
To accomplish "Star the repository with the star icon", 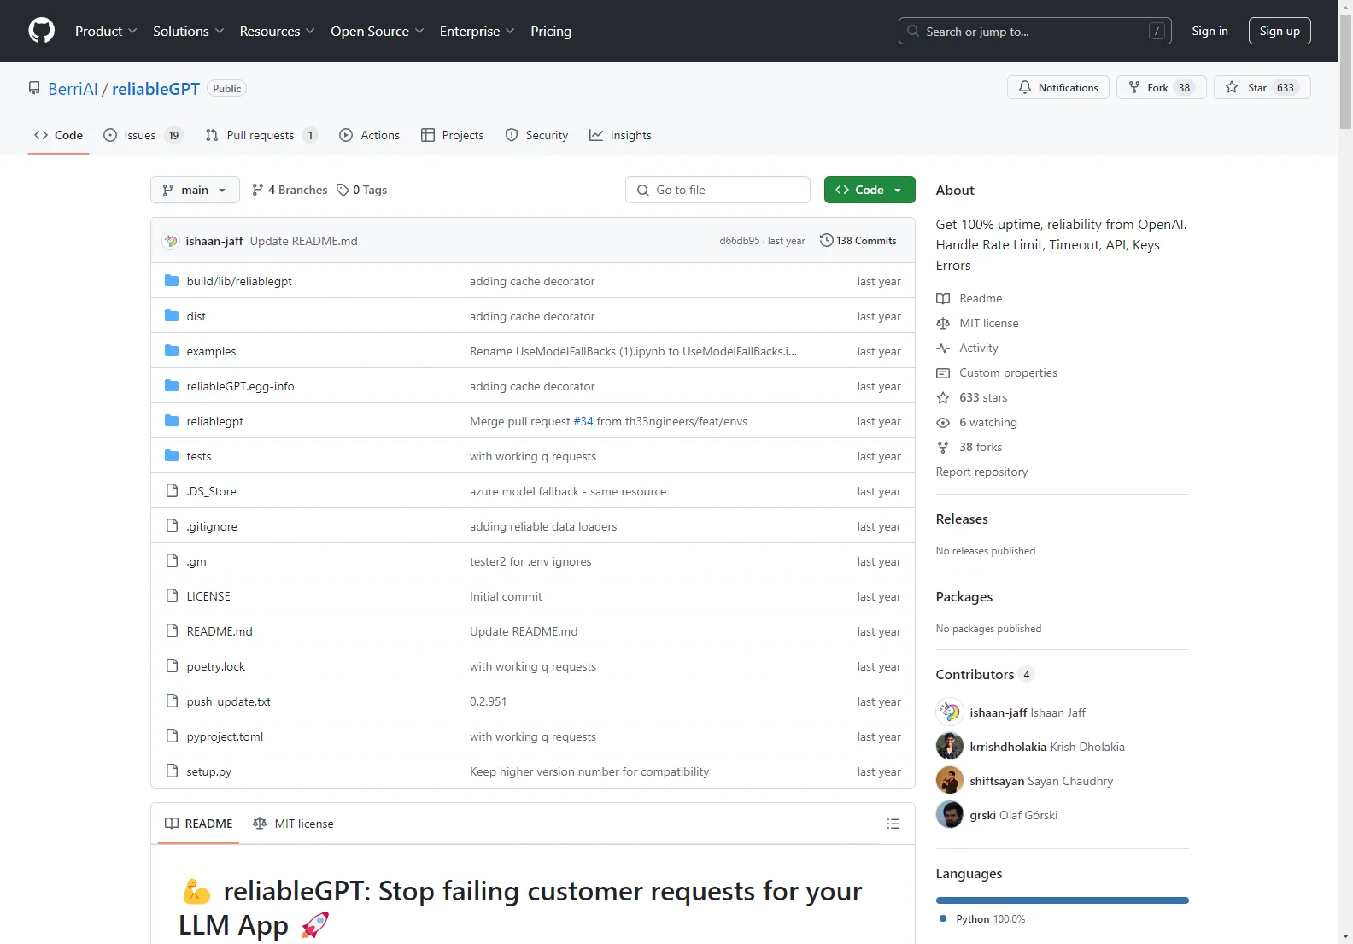I will point(1232,87).
